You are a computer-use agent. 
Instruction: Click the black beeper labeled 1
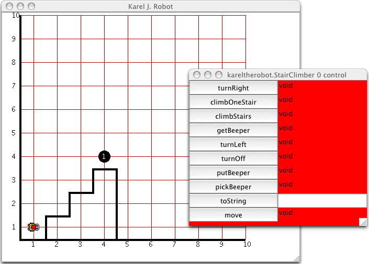pyautogui.click(x=104, y=156)
